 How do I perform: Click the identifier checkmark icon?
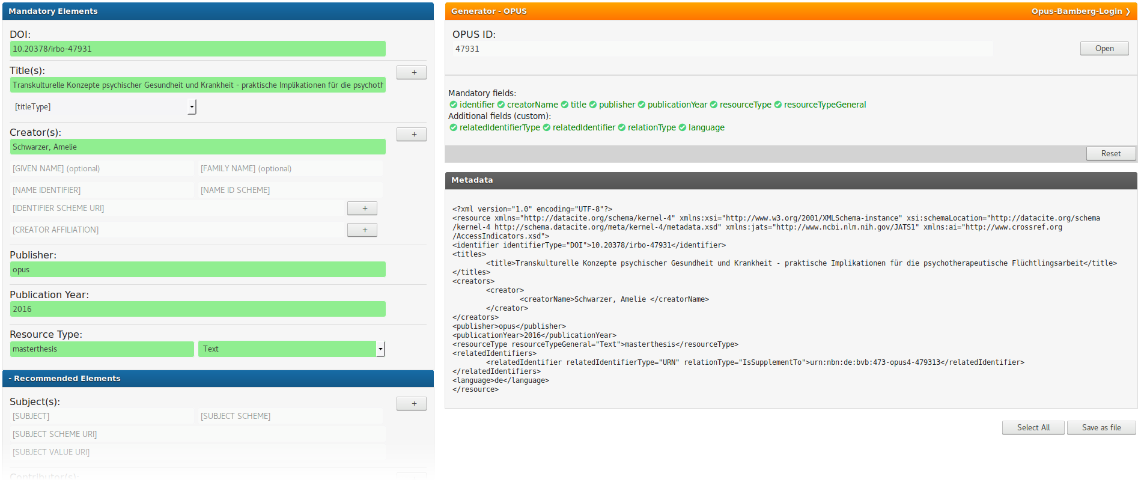(454, 105)
